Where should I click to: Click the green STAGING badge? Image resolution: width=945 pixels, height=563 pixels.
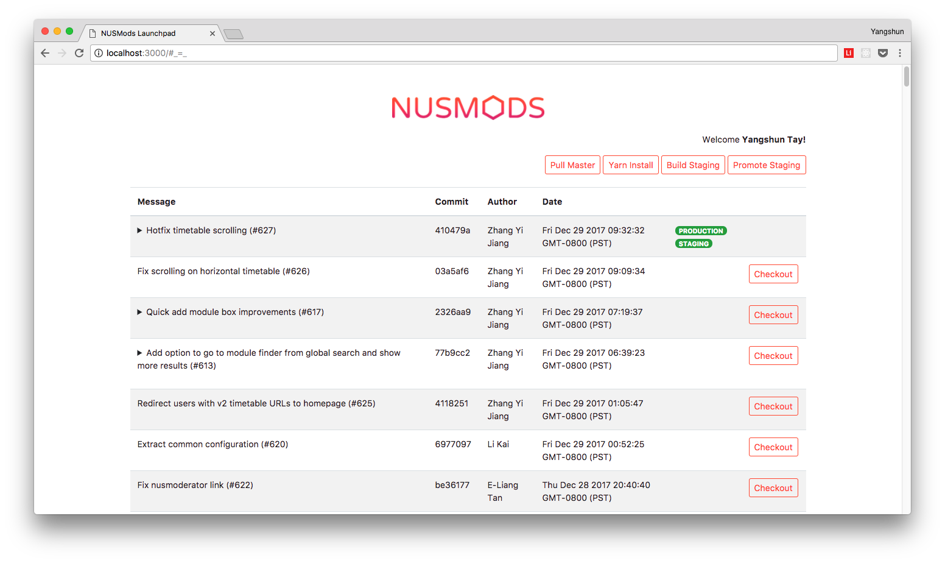tap(694, 244)
